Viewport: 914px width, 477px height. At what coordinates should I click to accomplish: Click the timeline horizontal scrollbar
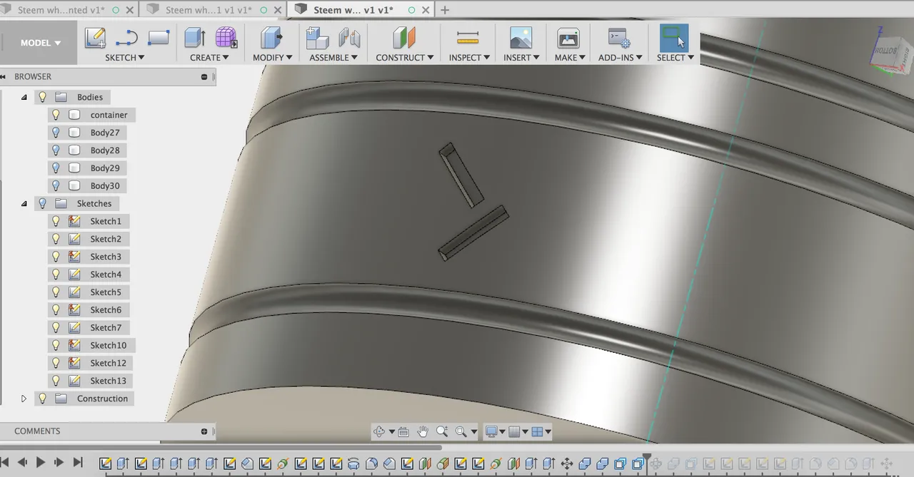221,448
